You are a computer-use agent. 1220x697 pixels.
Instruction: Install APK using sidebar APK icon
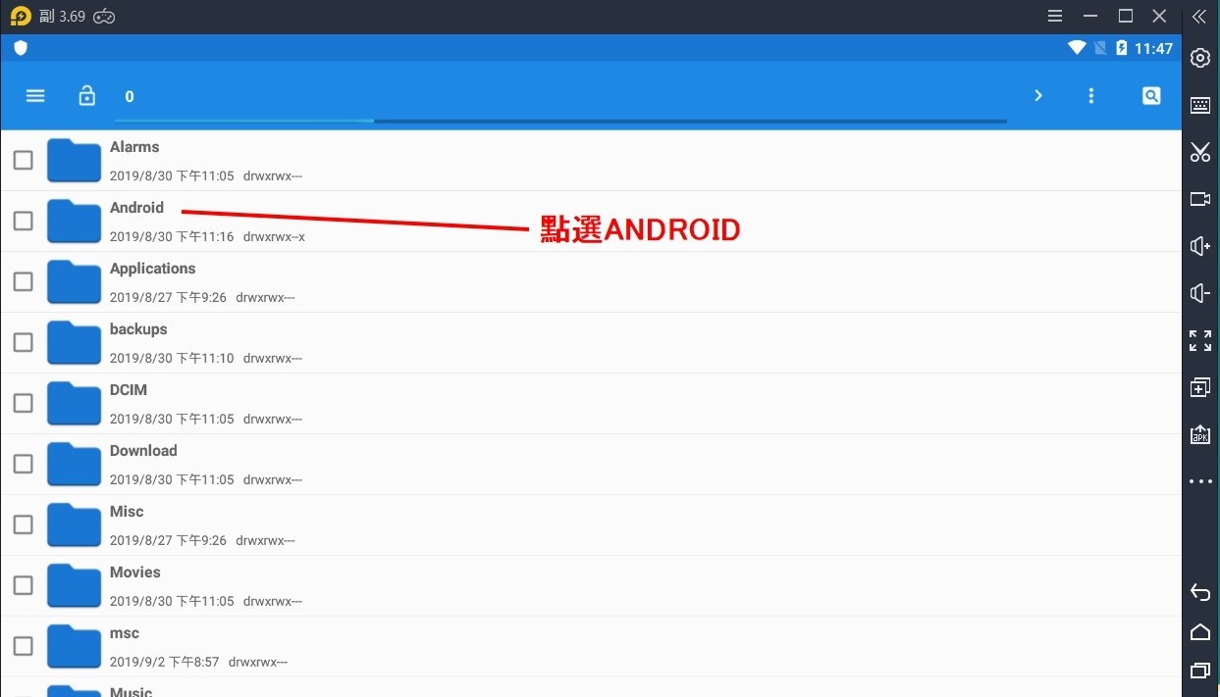pos(1200,434)
